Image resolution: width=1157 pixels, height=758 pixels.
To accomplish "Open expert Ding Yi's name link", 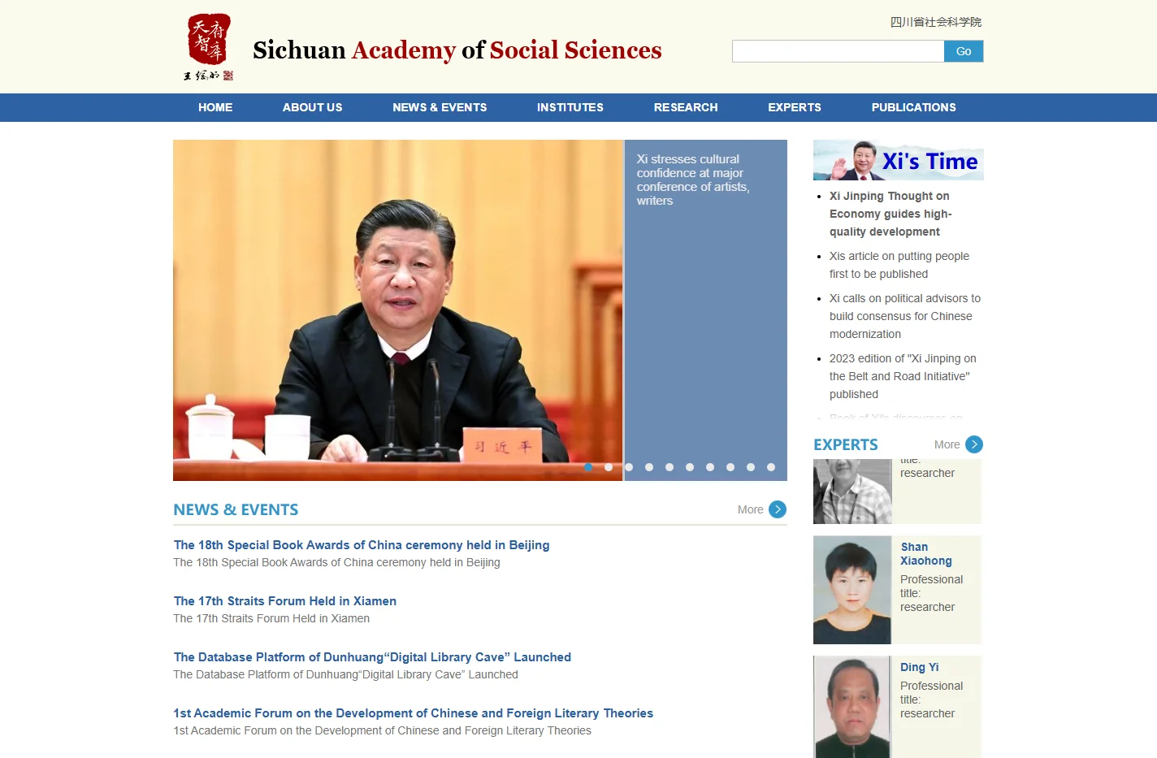I will [920, 667].
